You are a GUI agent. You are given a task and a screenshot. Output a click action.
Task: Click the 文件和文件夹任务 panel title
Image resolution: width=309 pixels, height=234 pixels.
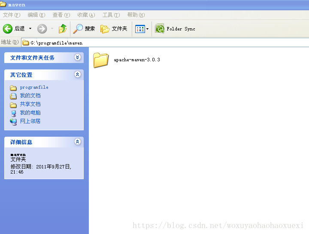point(32,58)
